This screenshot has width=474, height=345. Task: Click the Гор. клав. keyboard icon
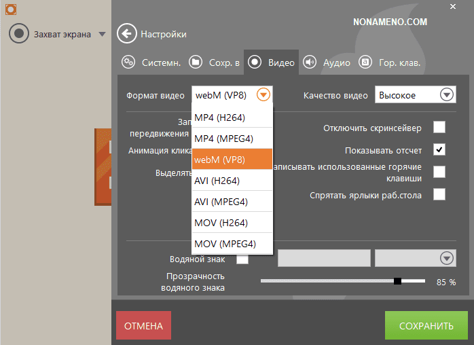365,62
